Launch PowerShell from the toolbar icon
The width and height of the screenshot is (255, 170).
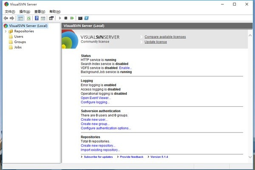pos(86,18)
